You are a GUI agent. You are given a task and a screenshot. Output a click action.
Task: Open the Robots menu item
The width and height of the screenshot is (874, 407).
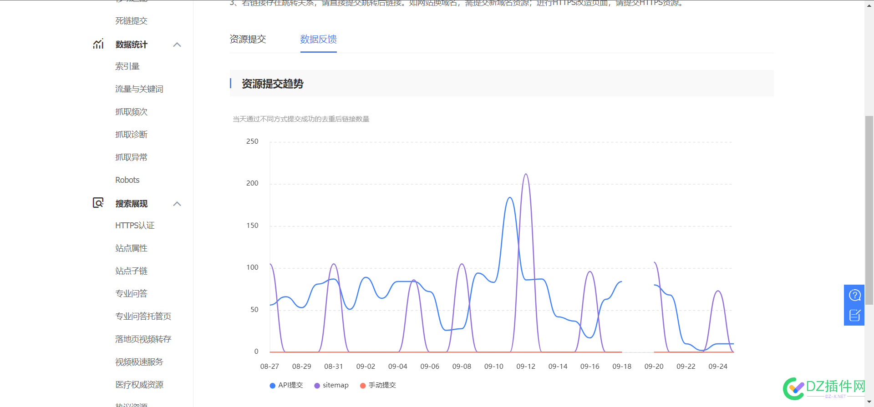coord(127,180)
